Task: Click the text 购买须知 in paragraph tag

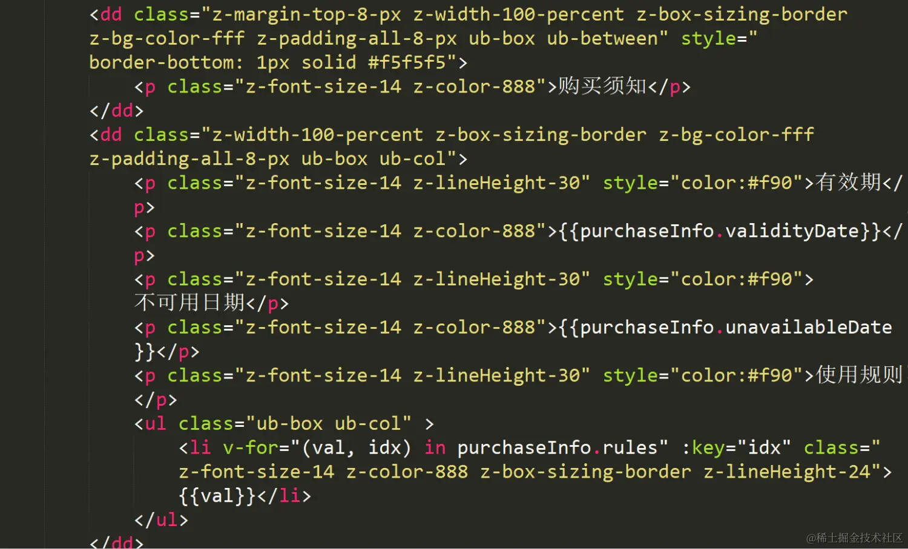Action: [x=602, y=86]
